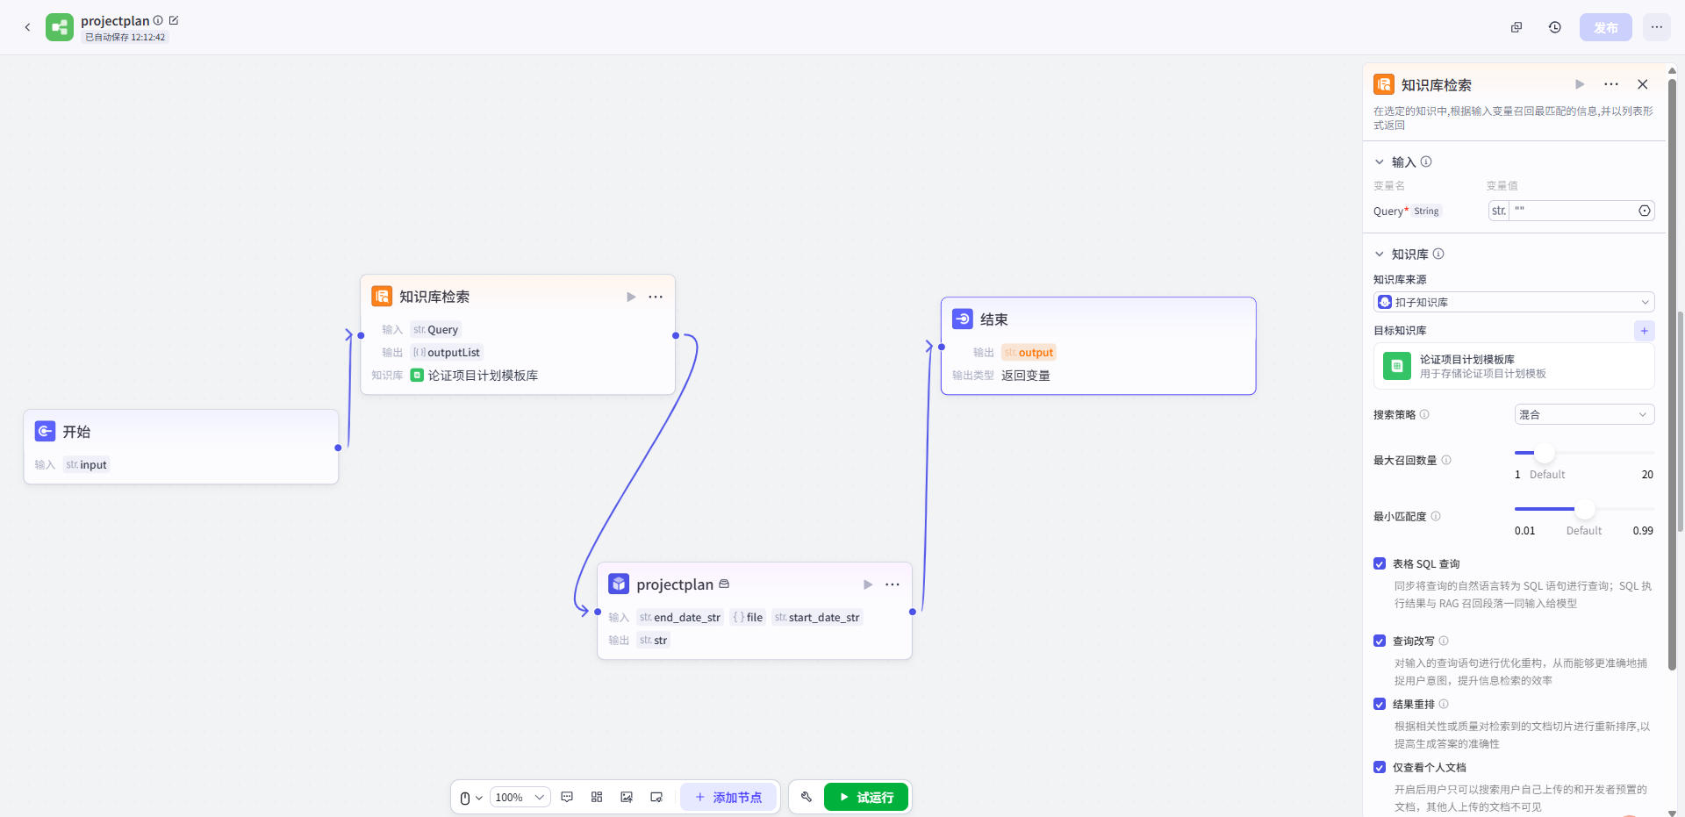This screenshot has width=1685, height=817.
Task: Add a target knowledge base with plus icon
Action: [x=1644, y=330]
